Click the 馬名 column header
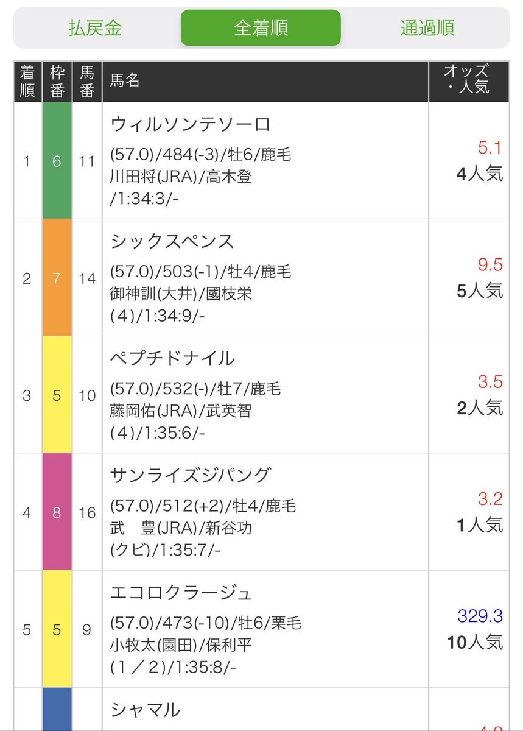The height and width of the screenshot is (731, 523). click(x=125, y=81)
